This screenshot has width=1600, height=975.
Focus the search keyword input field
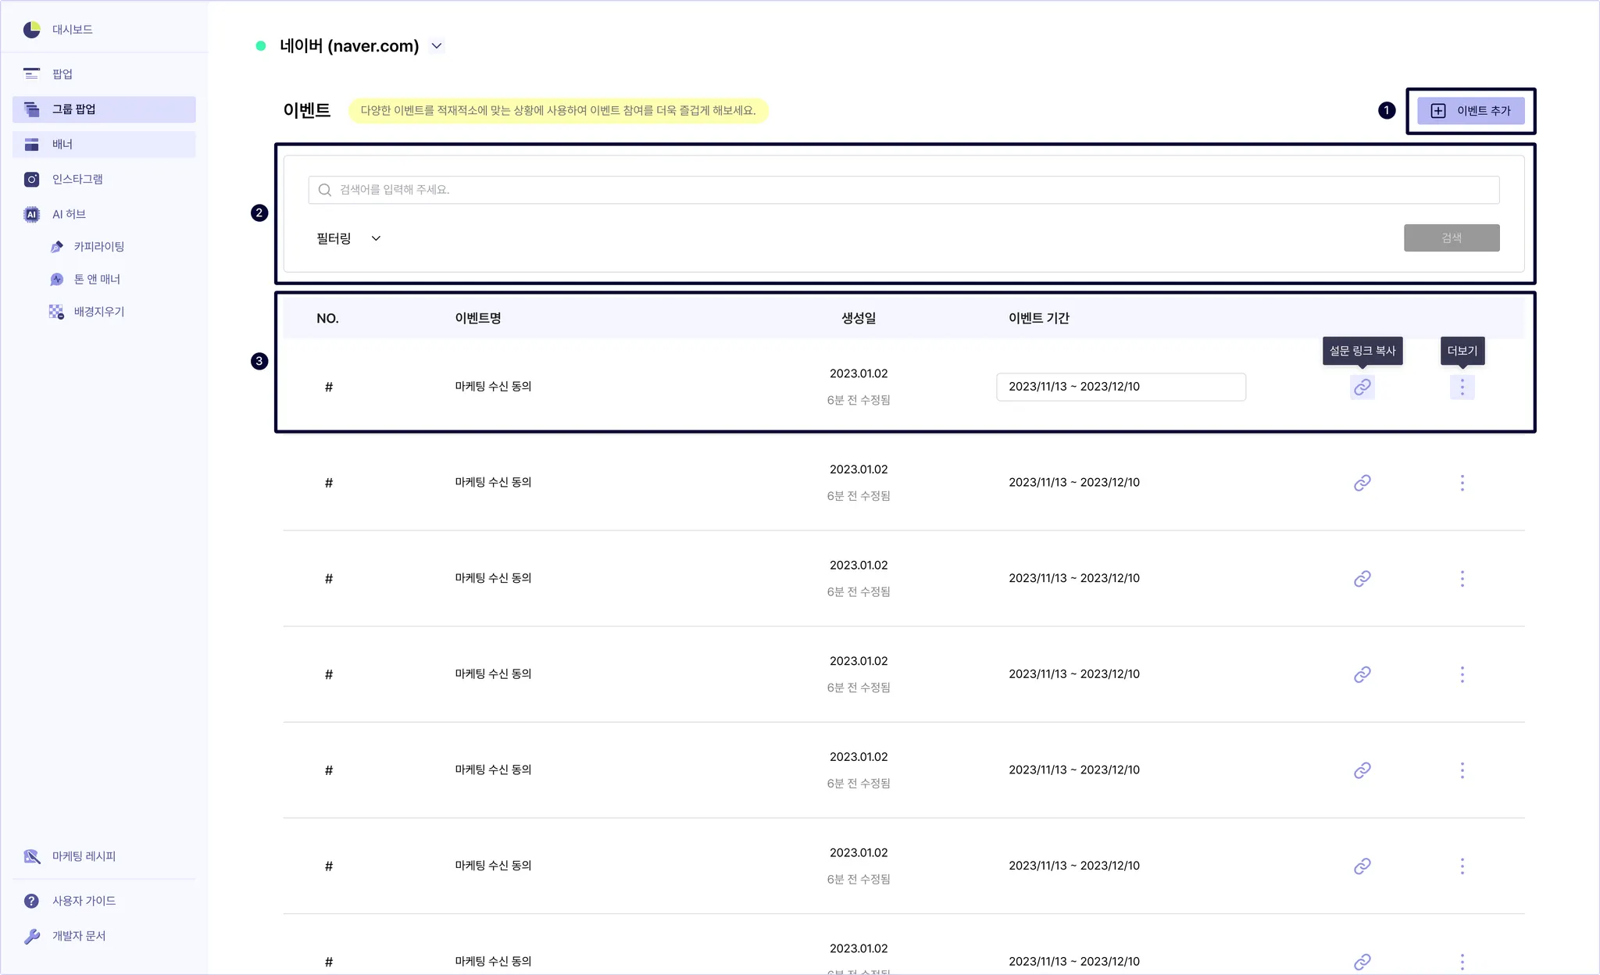pos(903,190)
